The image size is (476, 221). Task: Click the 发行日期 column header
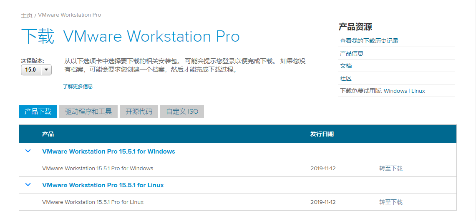coord(322,134)
